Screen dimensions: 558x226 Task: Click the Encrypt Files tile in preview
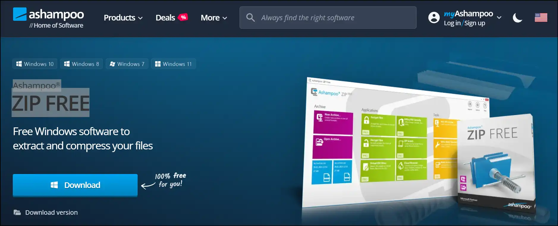coord(378,125)
